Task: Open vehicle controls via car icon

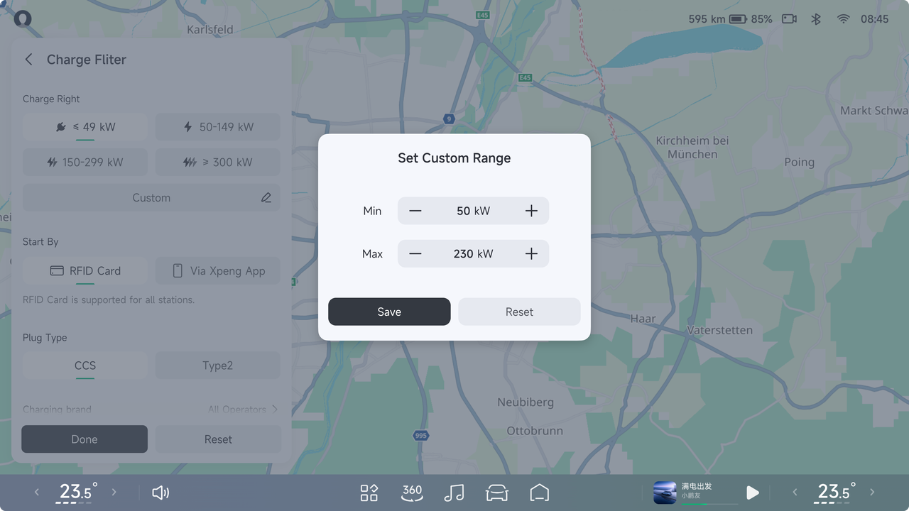Action: click(x=496, y=492)
